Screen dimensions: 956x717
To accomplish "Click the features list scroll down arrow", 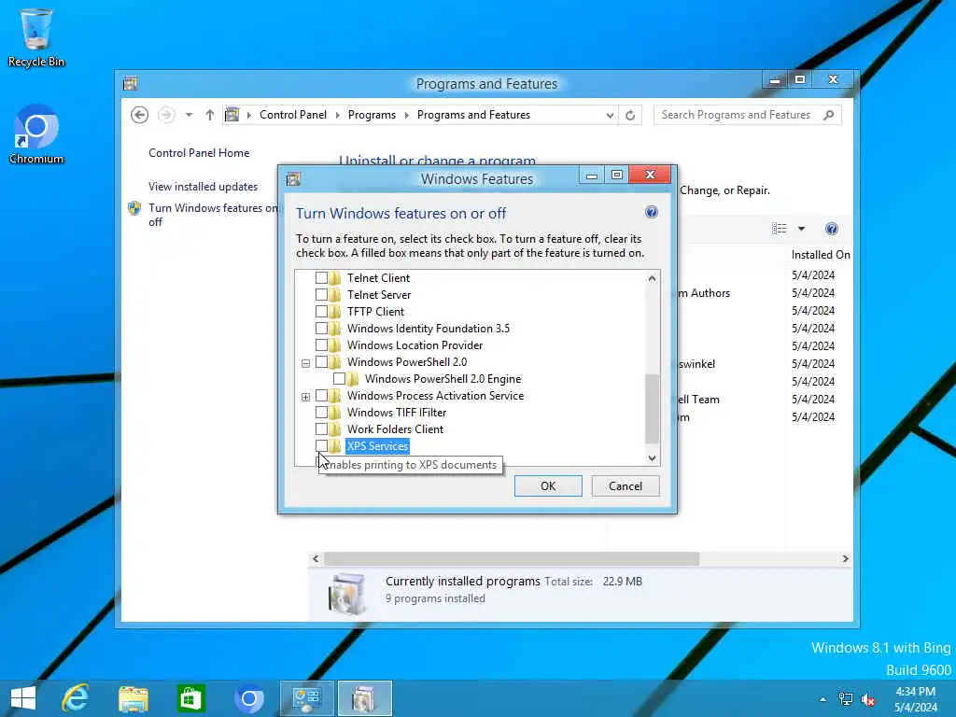I will coord(652,457).
